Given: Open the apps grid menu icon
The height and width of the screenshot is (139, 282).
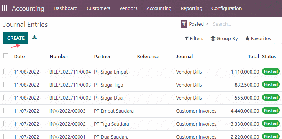Looking at the screenshot, I should (5, 8).
